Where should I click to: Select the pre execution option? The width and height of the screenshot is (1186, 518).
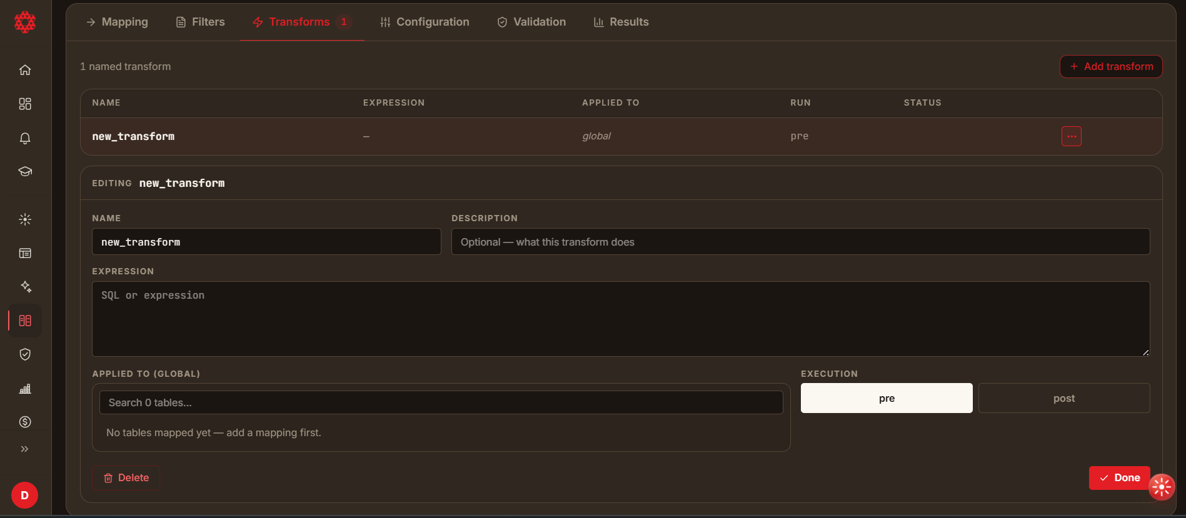tap(887, 398)
